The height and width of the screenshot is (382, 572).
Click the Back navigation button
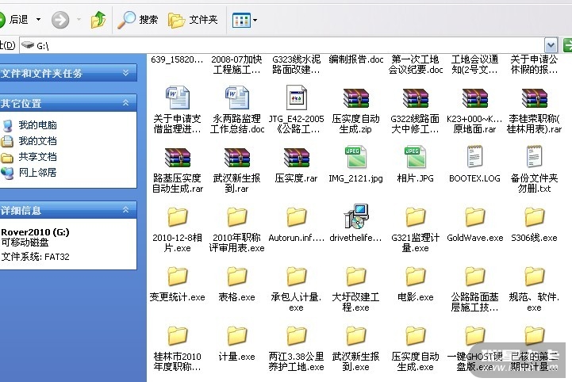point(14,19)
